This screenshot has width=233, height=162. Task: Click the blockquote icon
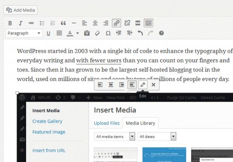pos(63,23)
